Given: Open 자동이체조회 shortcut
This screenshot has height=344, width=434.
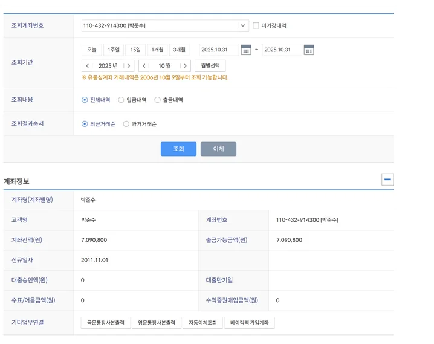Looking at the screenshot, I should [203, 323].
